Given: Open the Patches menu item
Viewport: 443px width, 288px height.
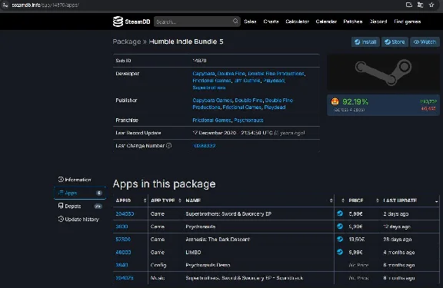Looking at the screenshot, I should (x=353, y=22).
